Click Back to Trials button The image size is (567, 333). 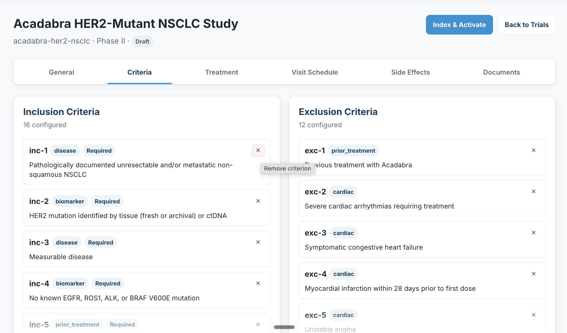(527, 25)
